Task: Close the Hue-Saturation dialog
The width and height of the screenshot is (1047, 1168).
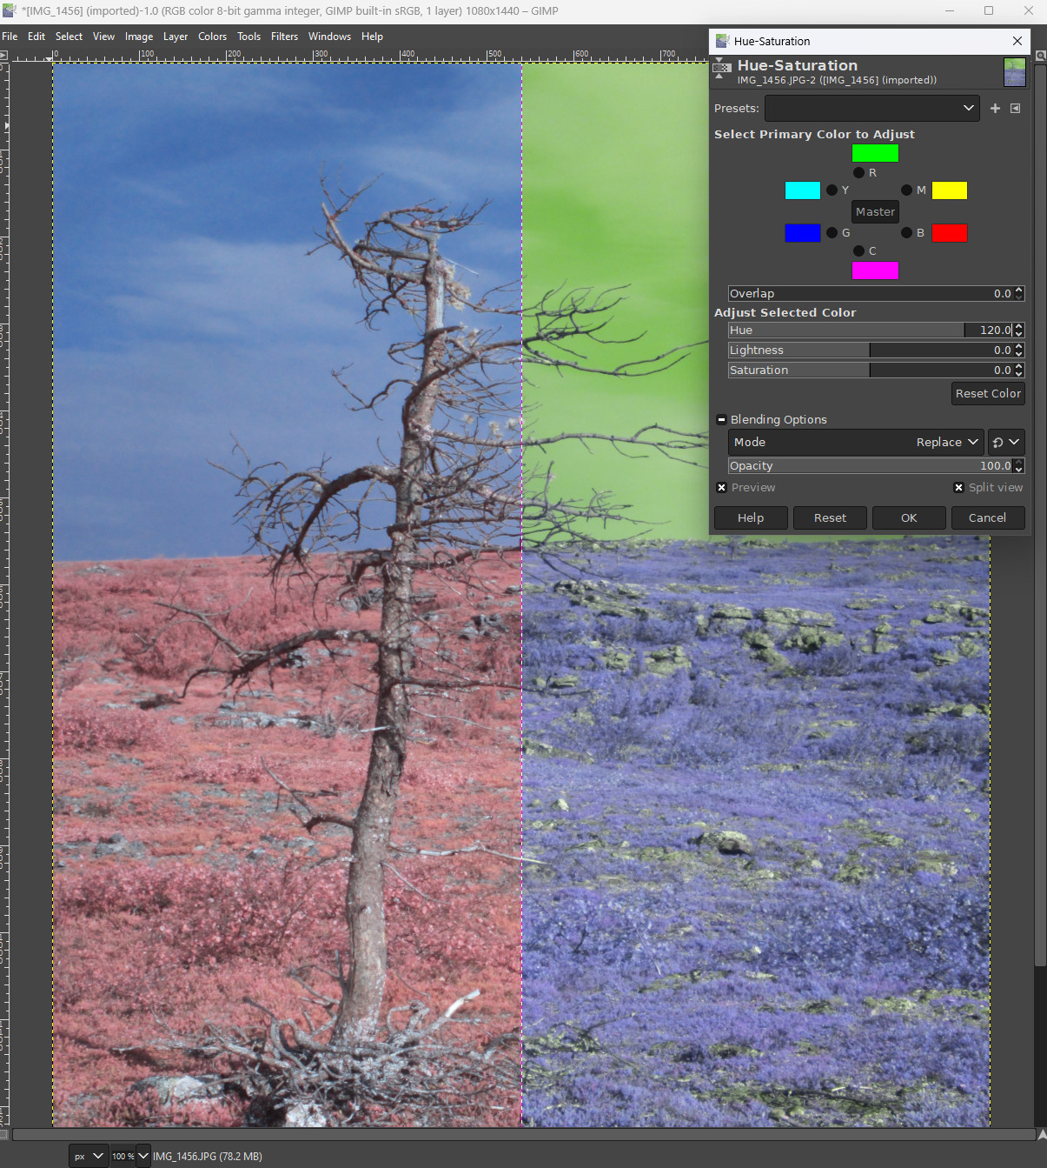Action: pyautogui.click(x=1017, y=41)
